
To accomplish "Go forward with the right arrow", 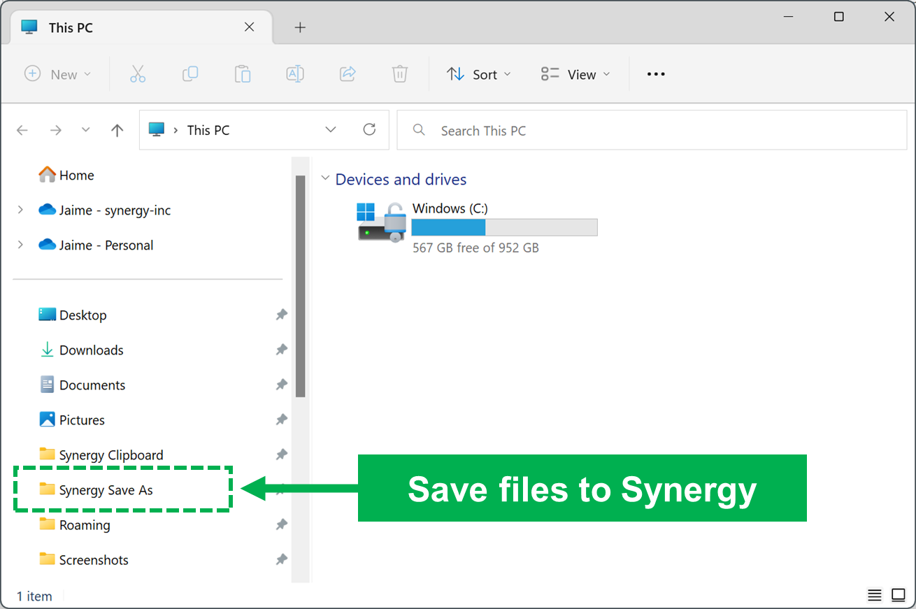I will tap(56, 130).
